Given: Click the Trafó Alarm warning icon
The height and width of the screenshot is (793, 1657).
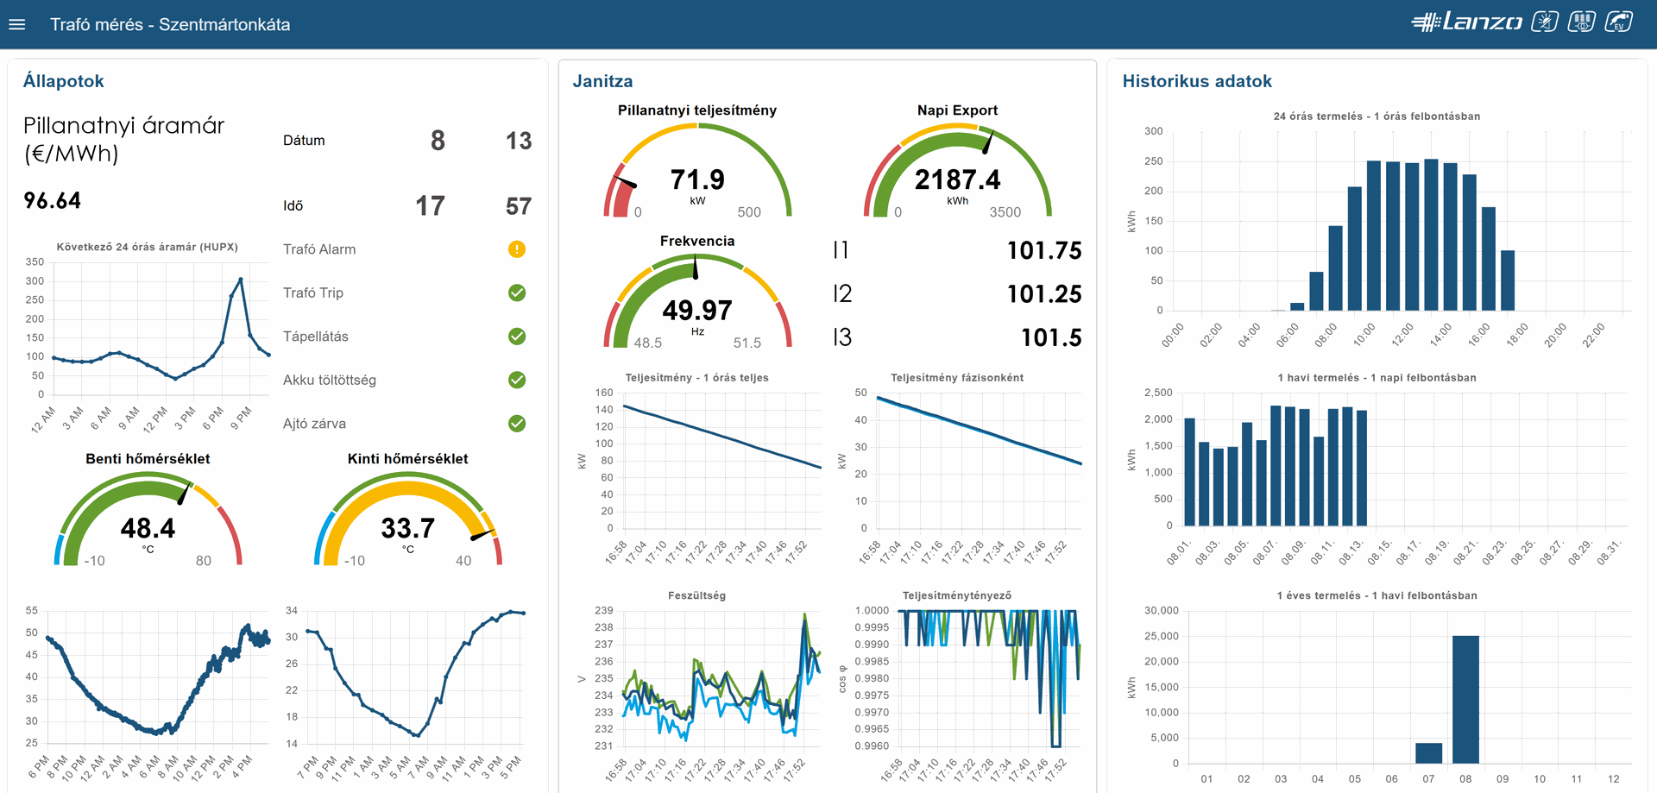Looking at the screenshot, I should [516, 249].
